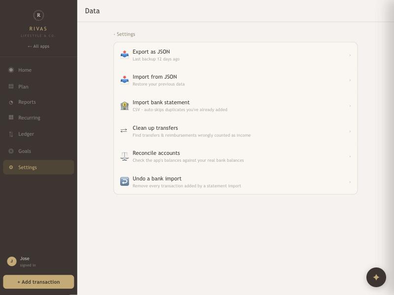Click the Undo a bank import title
The height and width of the screenshot is (295, 394).
[157, 178]
